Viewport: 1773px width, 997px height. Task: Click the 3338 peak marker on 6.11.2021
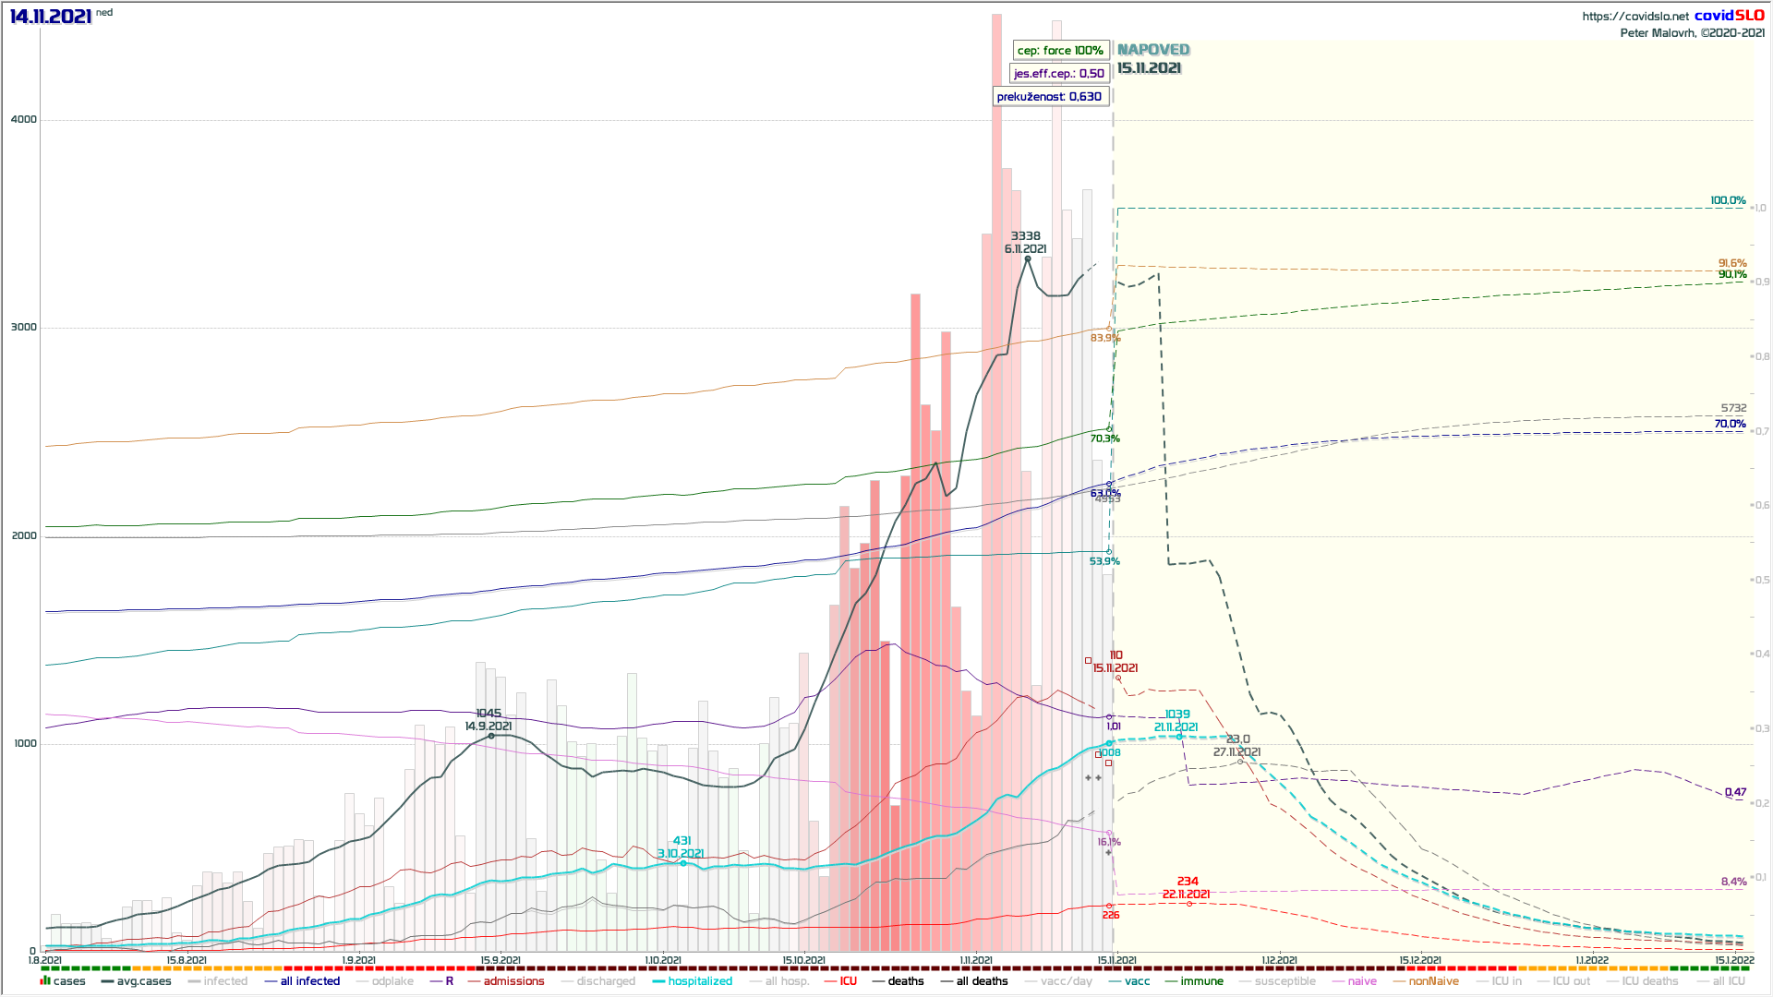click(1027, 258)
